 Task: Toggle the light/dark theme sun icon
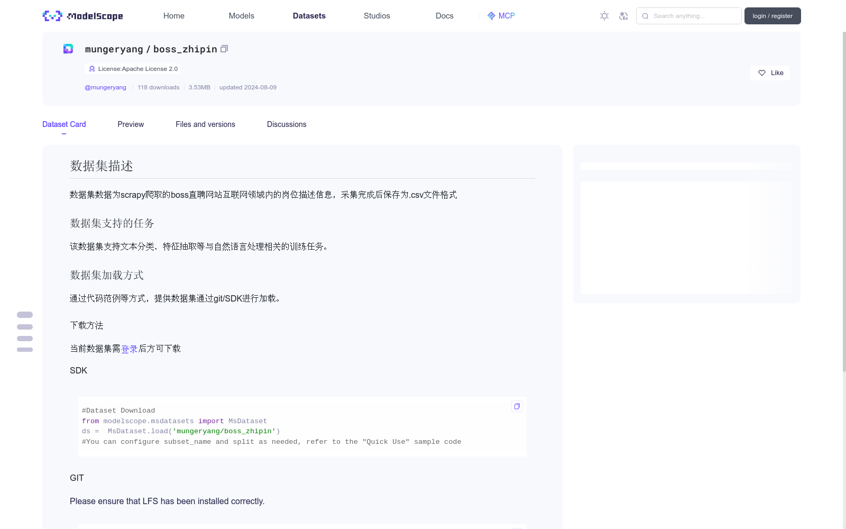tap(604, 16)
